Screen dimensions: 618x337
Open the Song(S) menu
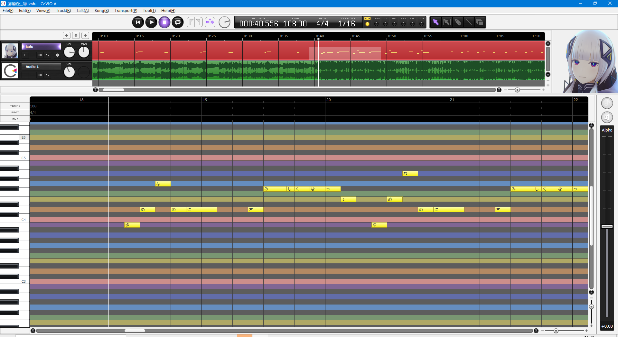(101, 10)
